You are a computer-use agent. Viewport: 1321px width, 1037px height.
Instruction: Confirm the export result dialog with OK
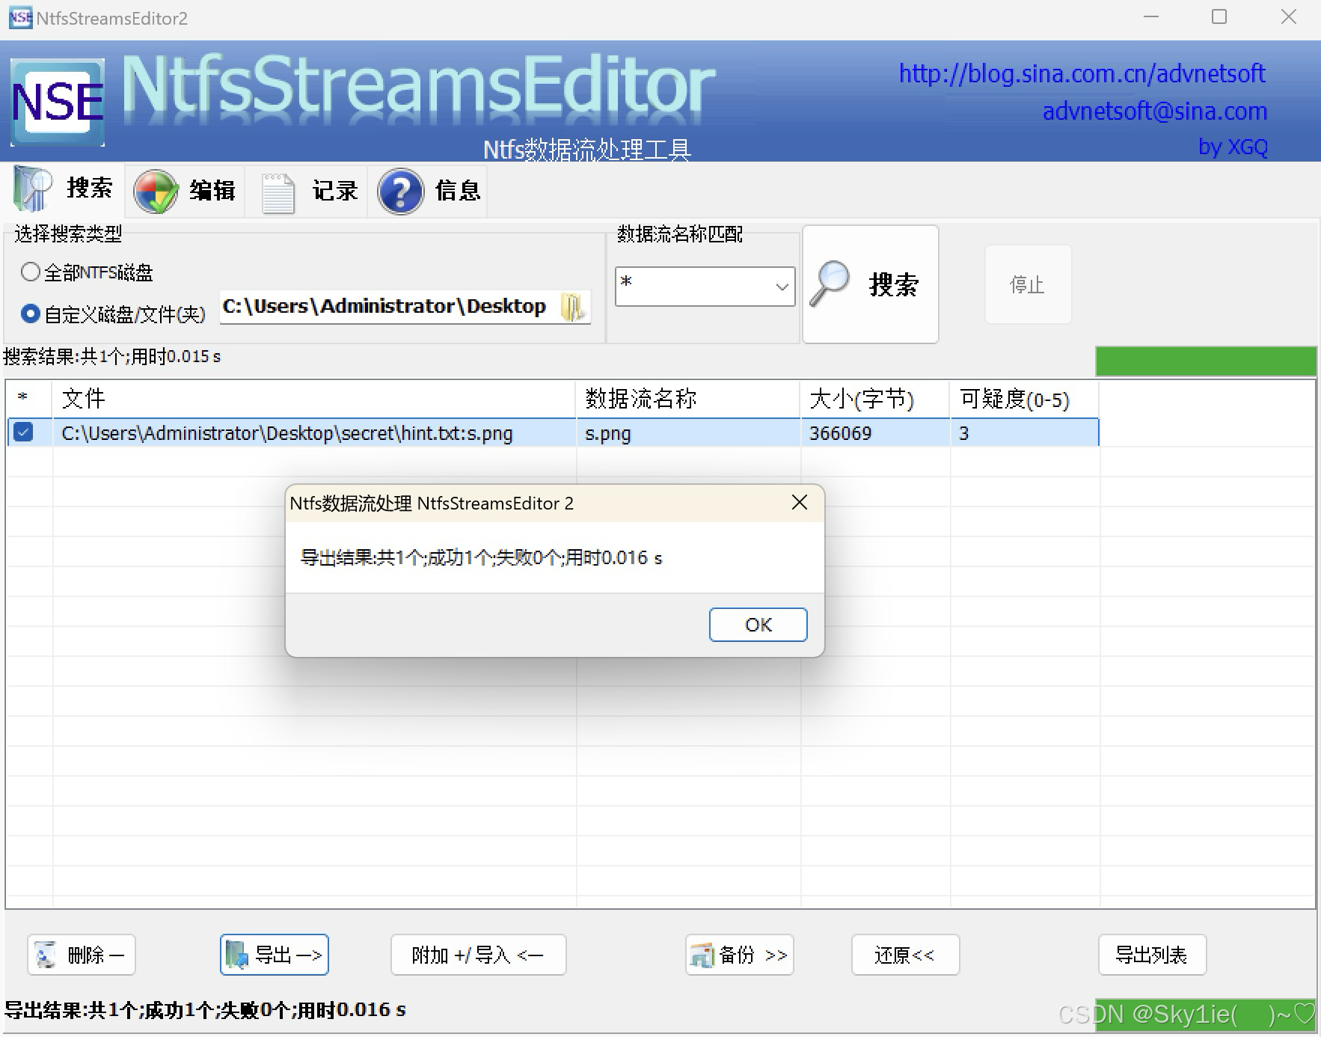(758, 625)
